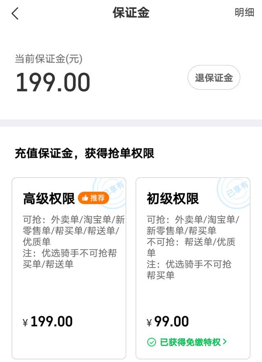Screen dimensions: 262x362
Task: Tap the 退保证金 refund button
Action: [214, 78]
